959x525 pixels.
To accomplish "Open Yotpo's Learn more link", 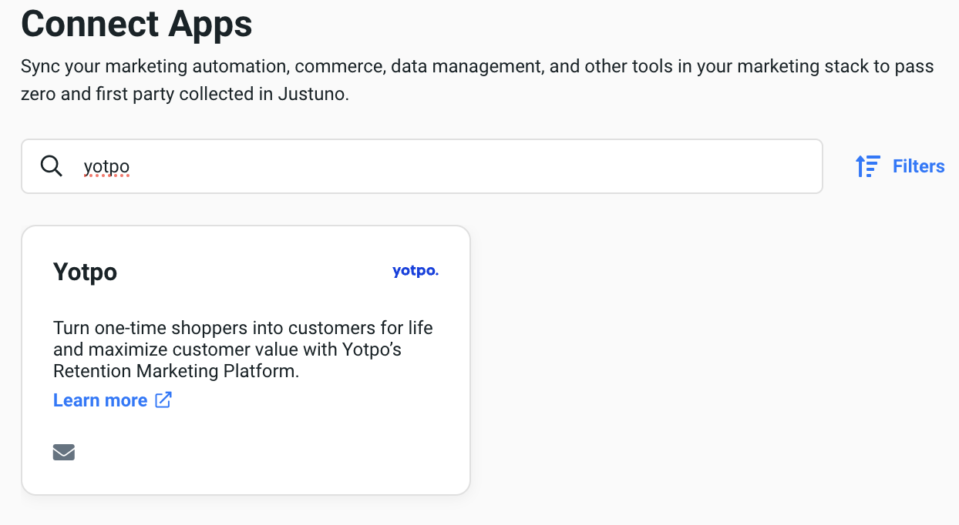I will coord(100,400).
